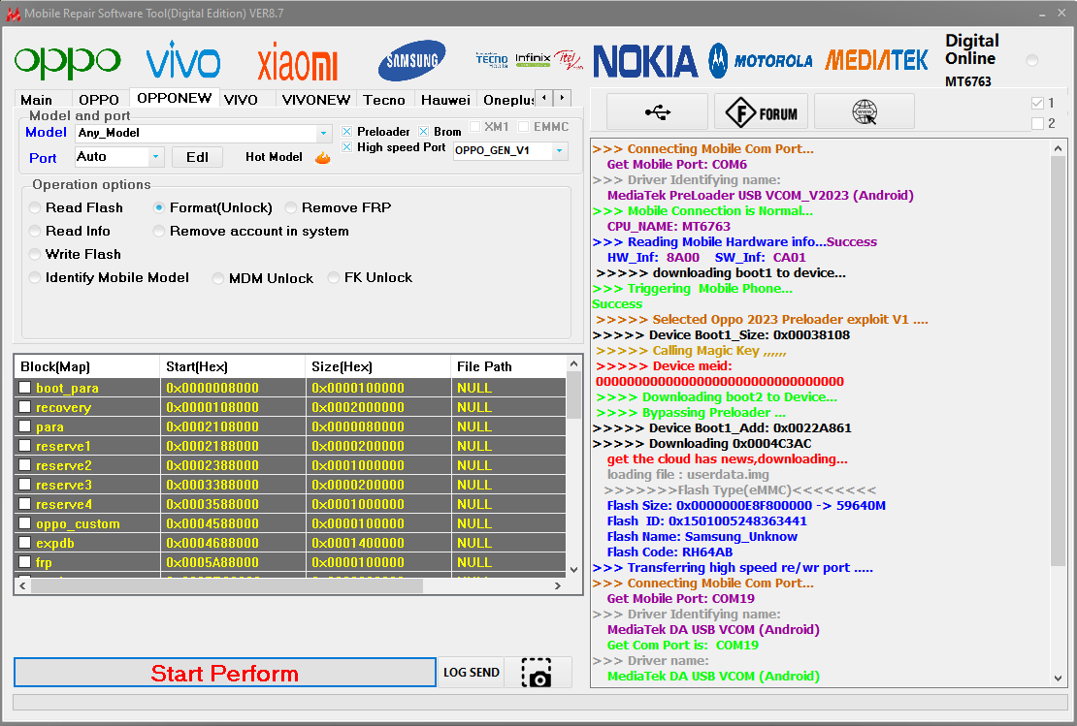
Task: Click the Edl button
Action: (x=197, y=157)
